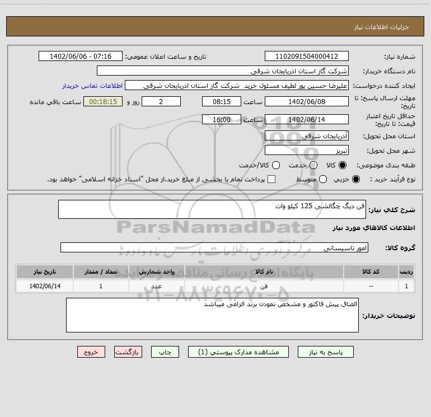
Task: Open the اطلاعات تماس خریدار link
Action: (x=92, y=86)
